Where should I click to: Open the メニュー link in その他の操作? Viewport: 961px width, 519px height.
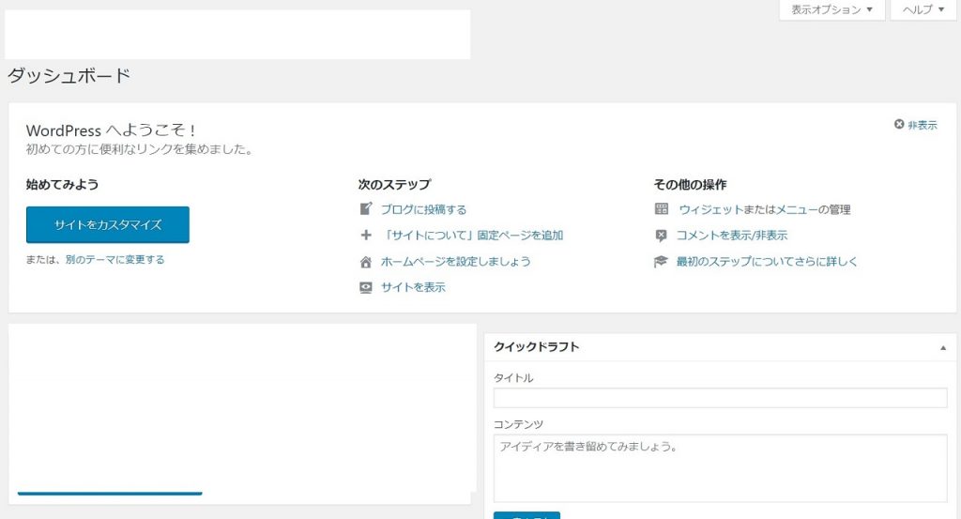(x=796, y=209)
